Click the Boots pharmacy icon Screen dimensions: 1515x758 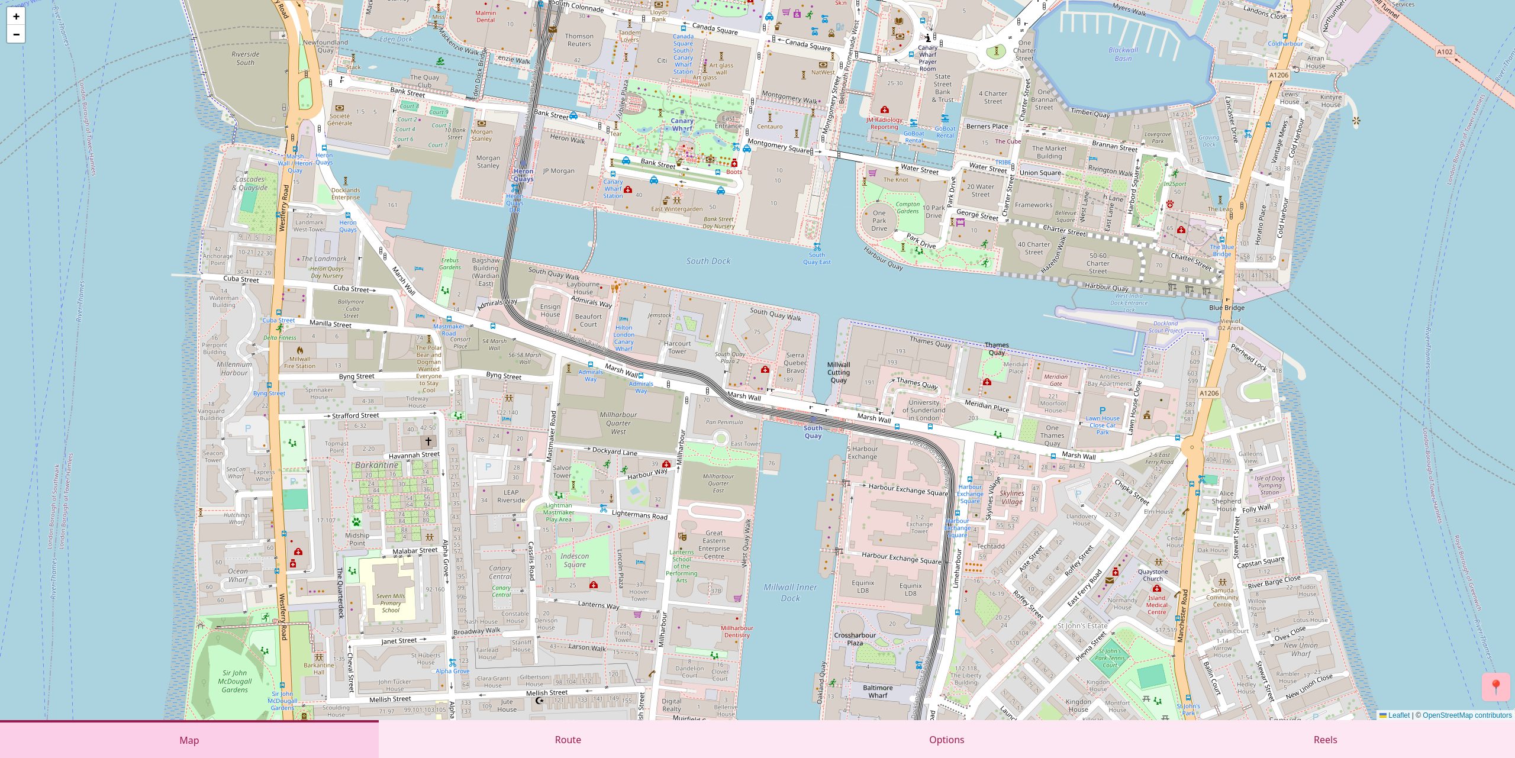pyautogui.click(x=734, y=163)
